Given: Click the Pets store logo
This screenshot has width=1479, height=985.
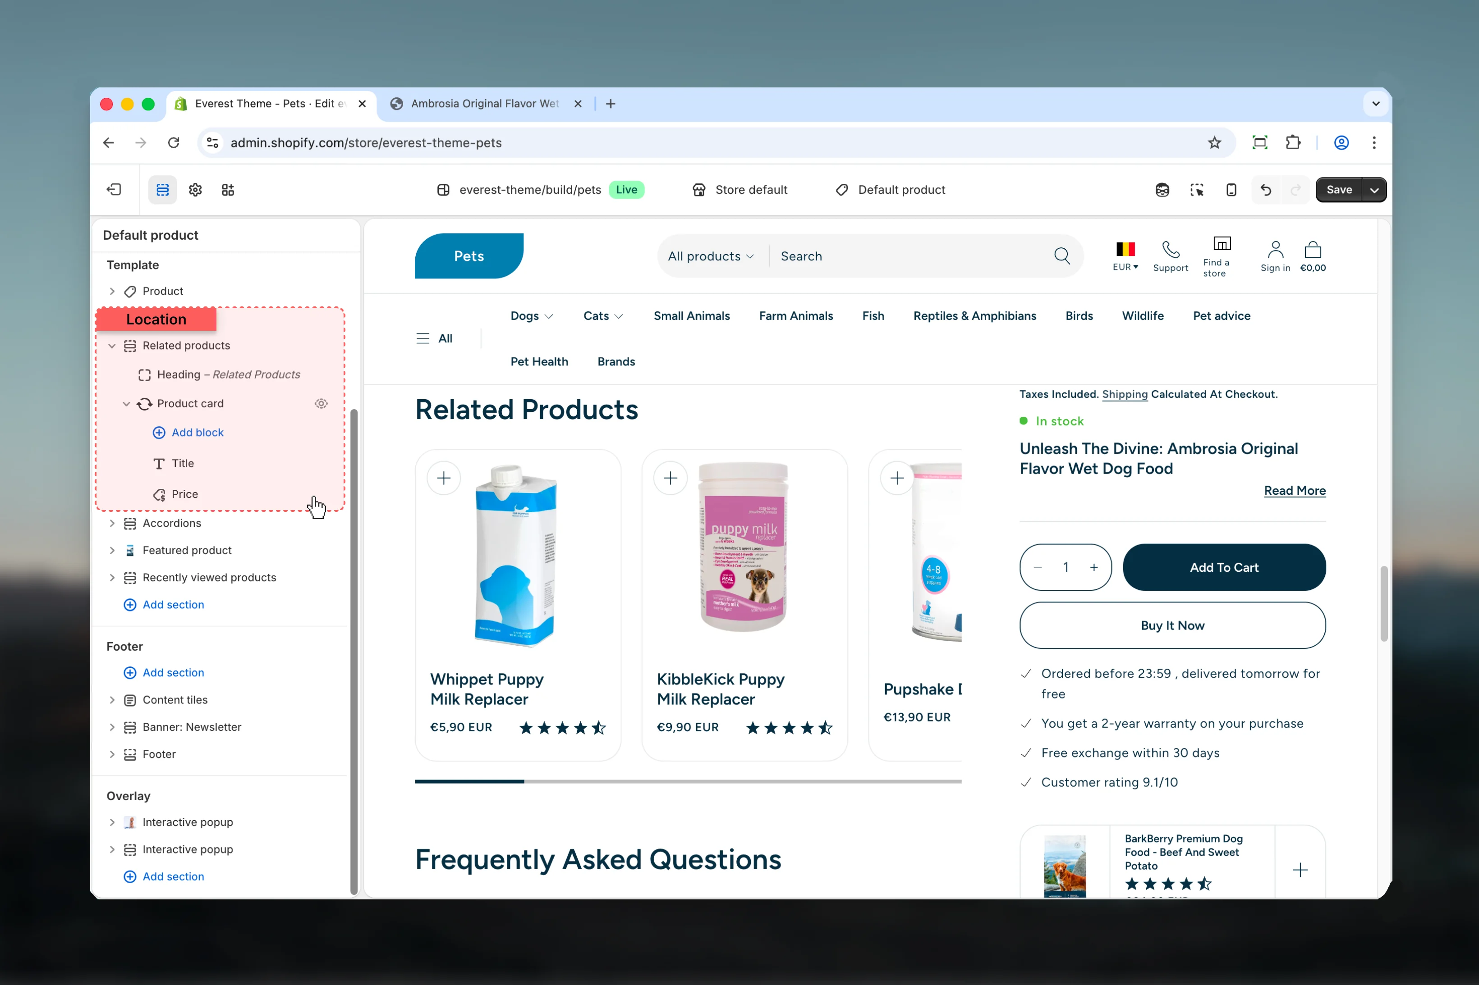Looking at the screenshot, I should (469, 255).
